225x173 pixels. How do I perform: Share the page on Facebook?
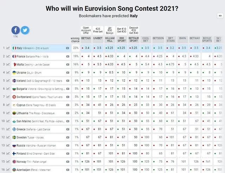tap(16, 30)
